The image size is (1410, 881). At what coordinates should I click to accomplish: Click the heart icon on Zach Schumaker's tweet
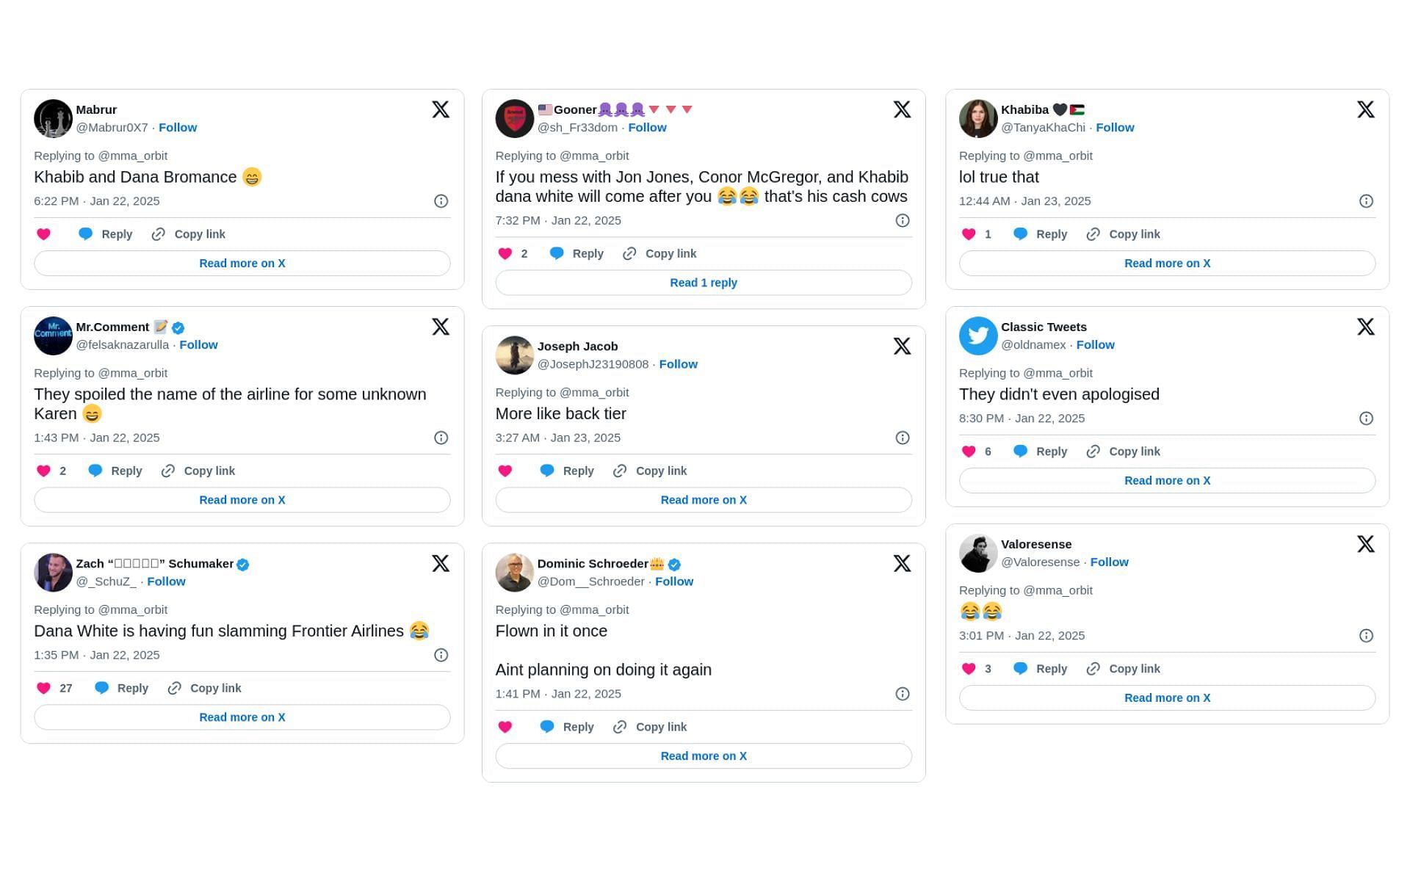[x=43, y=687]
